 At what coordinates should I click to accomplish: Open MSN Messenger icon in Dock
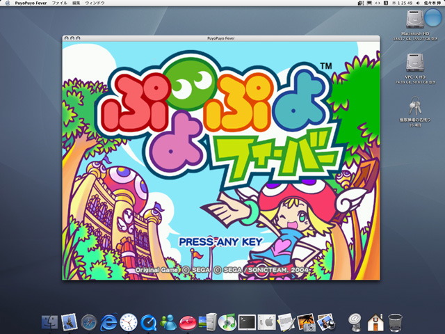click(x=168, y=322)
